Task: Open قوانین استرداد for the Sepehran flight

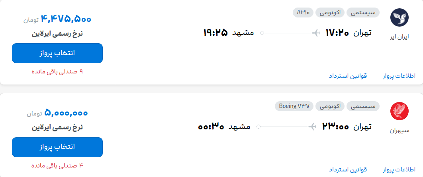Action: (348, 170)
